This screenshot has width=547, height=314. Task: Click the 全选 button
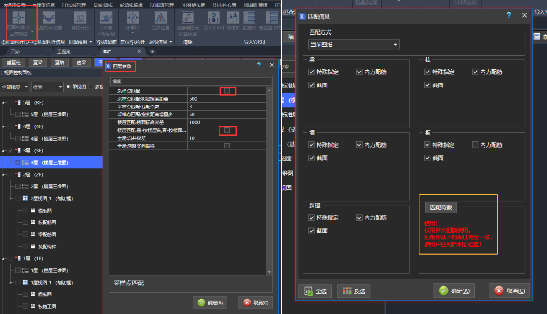pos(315,291)
